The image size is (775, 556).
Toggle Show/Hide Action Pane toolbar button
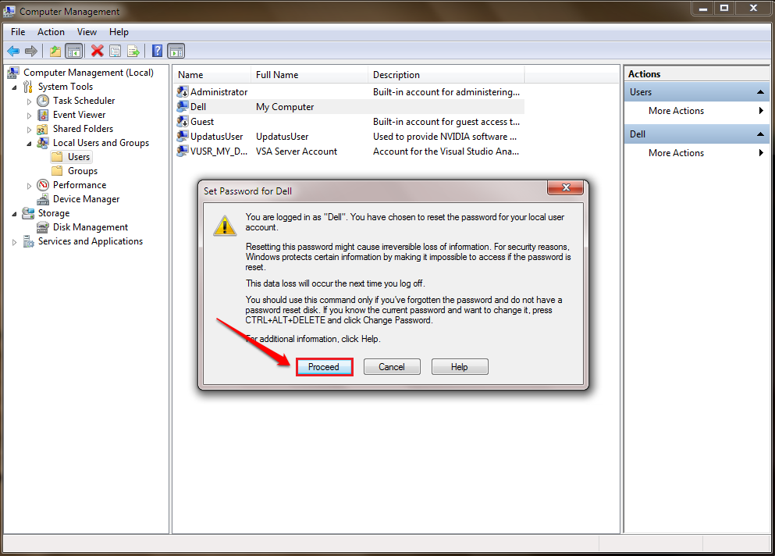pyautogui.click(x=176, y=52)
